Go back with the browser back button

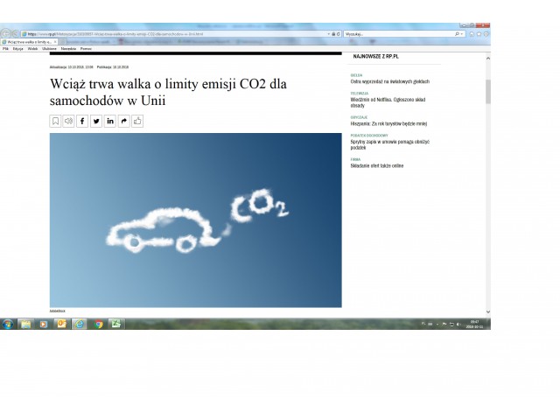pyautogui.click(x=6, y=33)
